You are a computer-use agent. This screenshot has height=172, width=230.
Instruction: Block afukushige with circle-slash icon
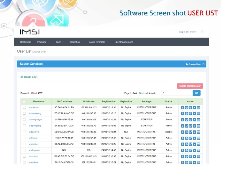[x=187, y=150]
